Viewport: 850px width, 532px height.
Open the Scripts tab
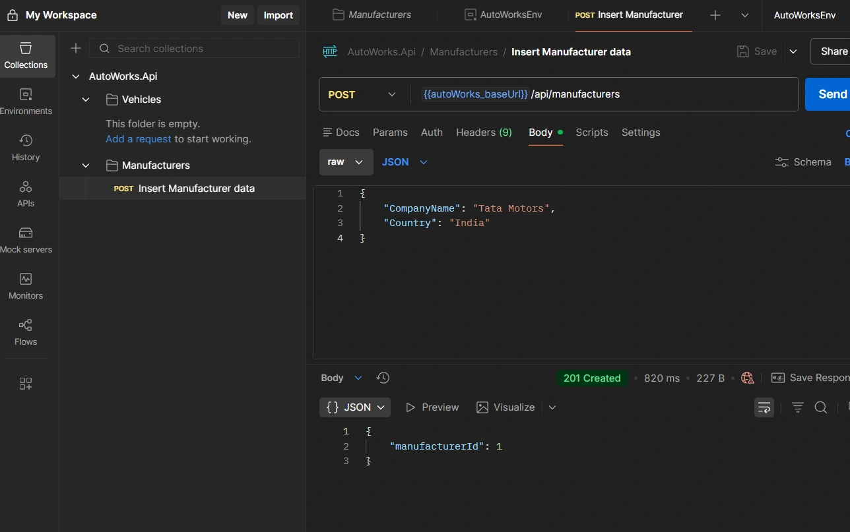(x=592, y=133)
